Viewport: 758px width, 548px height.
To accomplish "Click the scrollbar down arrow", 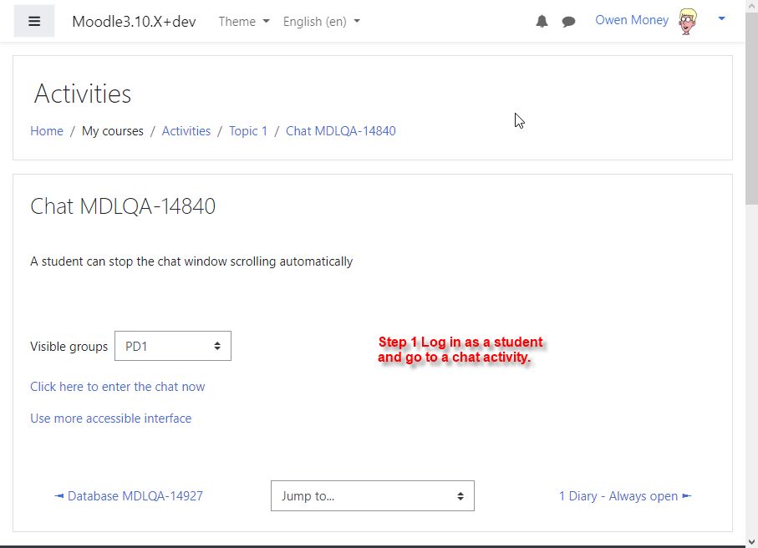I will 751,541.
